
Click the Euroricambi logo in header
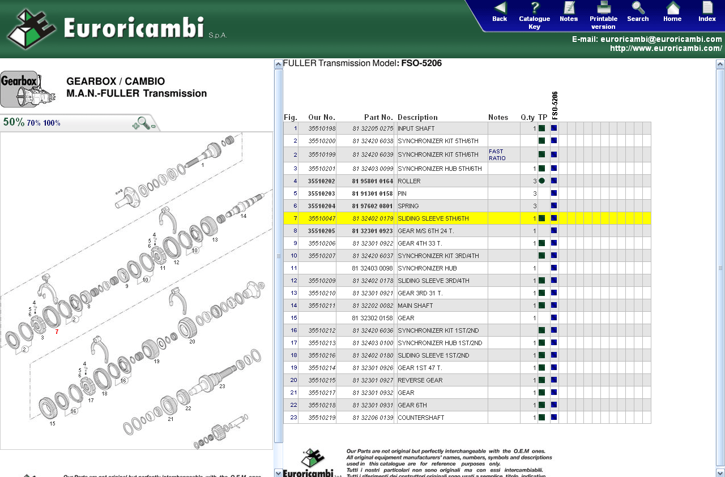point(116,28)
